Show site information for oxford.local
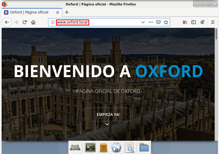 click(x=53, y=22)
